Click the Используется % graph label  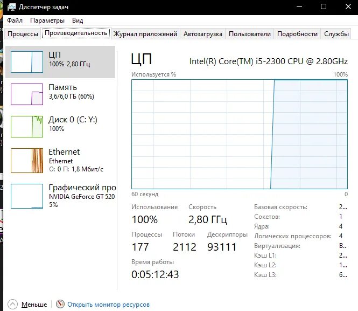point(153,74)
